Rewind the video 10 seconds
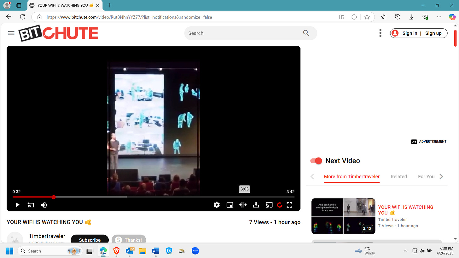 (x=31, y=205)
